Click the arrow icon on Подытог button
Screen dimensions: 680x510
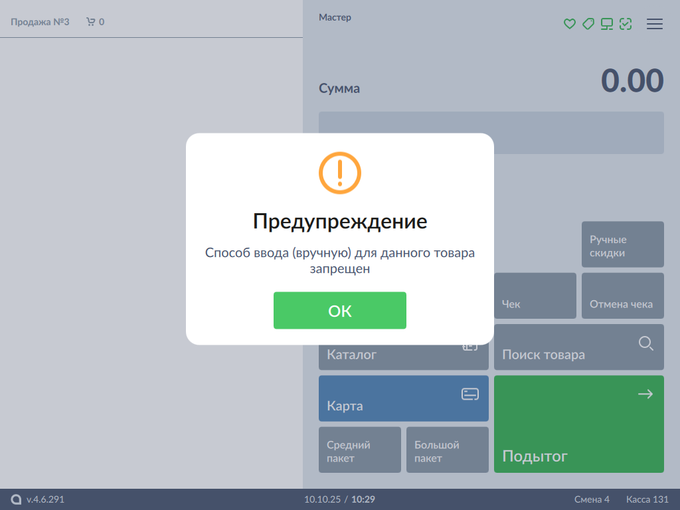pos(645,394)
